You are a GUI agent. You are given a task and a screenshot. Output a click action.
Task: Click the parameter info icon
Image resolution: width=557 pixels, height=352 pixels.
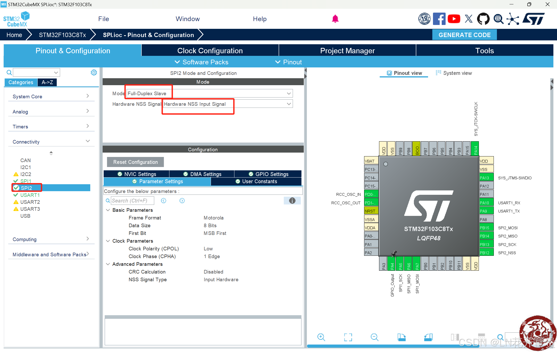(292, 201)
